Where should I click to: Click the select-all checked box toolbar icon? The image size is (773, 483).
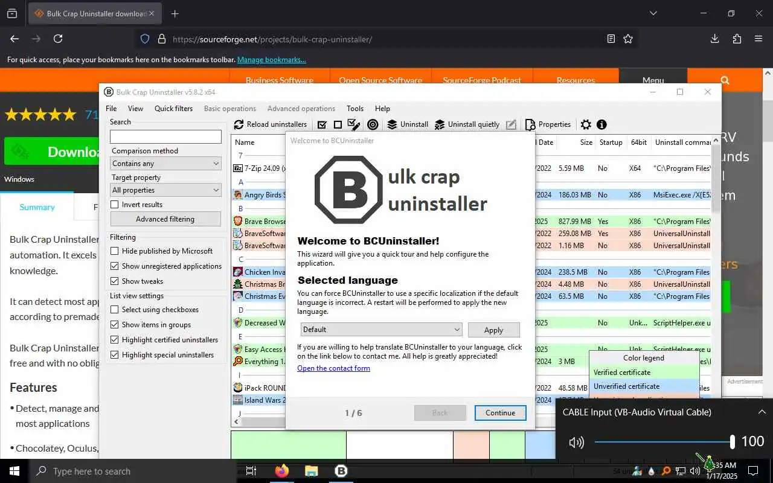click(322, 124)
